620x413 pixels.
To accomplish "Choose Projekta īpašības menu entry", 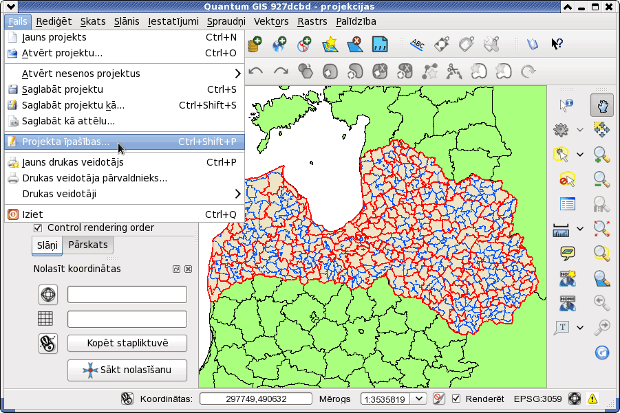I will pyautogui.click(x=124, y=142).
